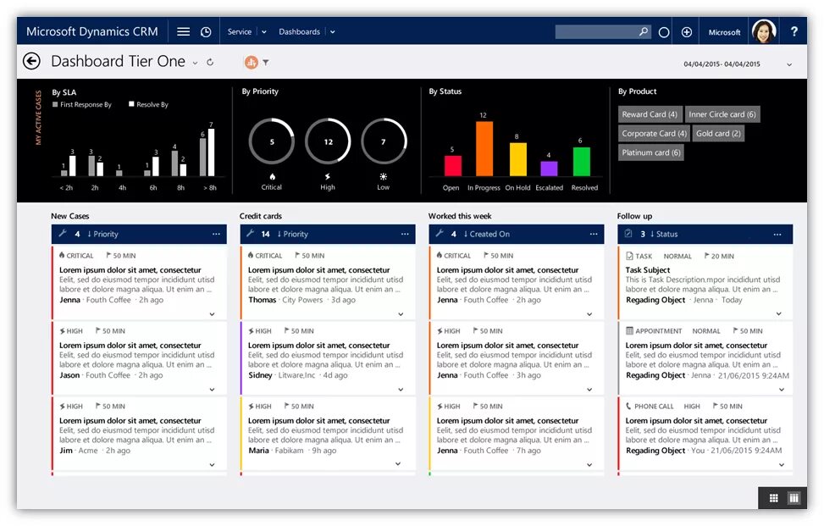Open the Dashboards menu
824x526 pixels.
coord(299,31)
